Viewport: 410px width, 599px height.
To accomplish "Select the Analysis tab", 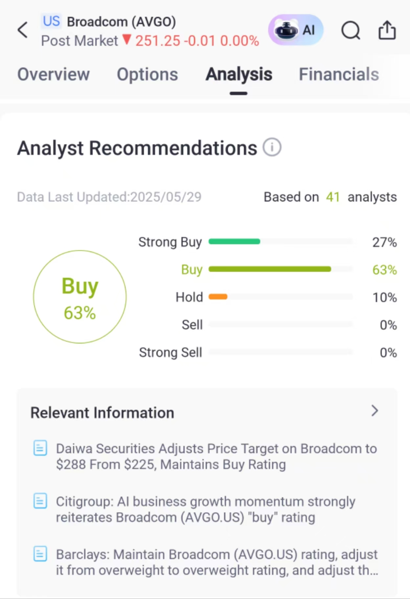I will [x=239, y=75].
